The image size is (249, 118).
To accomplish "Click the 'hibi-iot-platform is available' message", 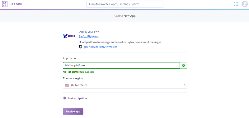I will 78,72.
